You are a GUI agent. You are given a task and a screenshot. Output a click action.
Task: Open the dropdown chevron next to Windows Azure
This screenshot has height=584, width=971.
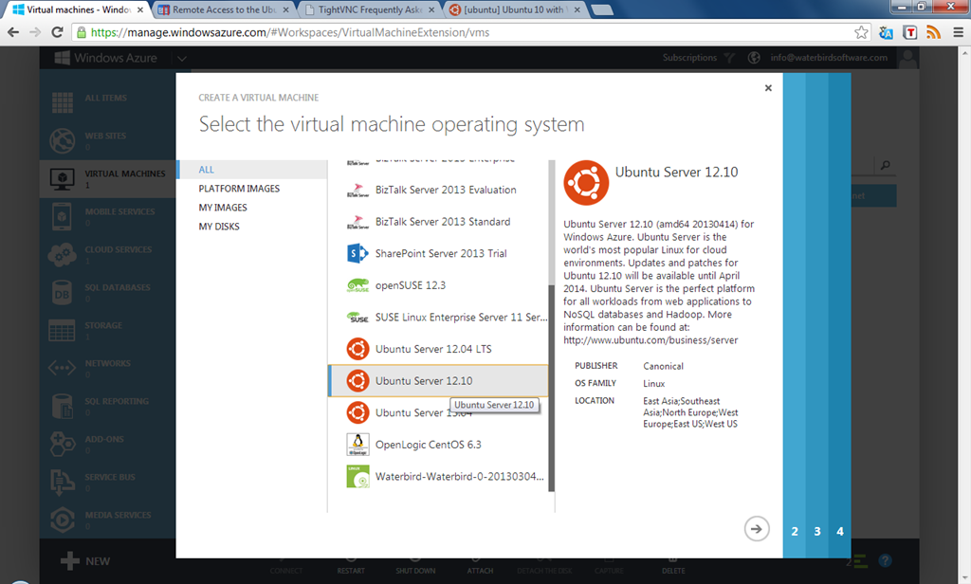pos(182,58)
